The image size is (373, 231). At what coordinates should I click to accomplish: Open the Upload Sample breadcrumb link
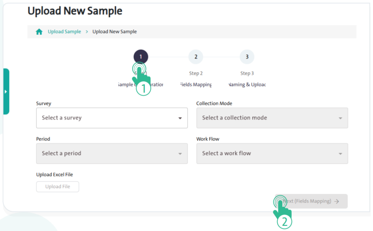(64, 32)
